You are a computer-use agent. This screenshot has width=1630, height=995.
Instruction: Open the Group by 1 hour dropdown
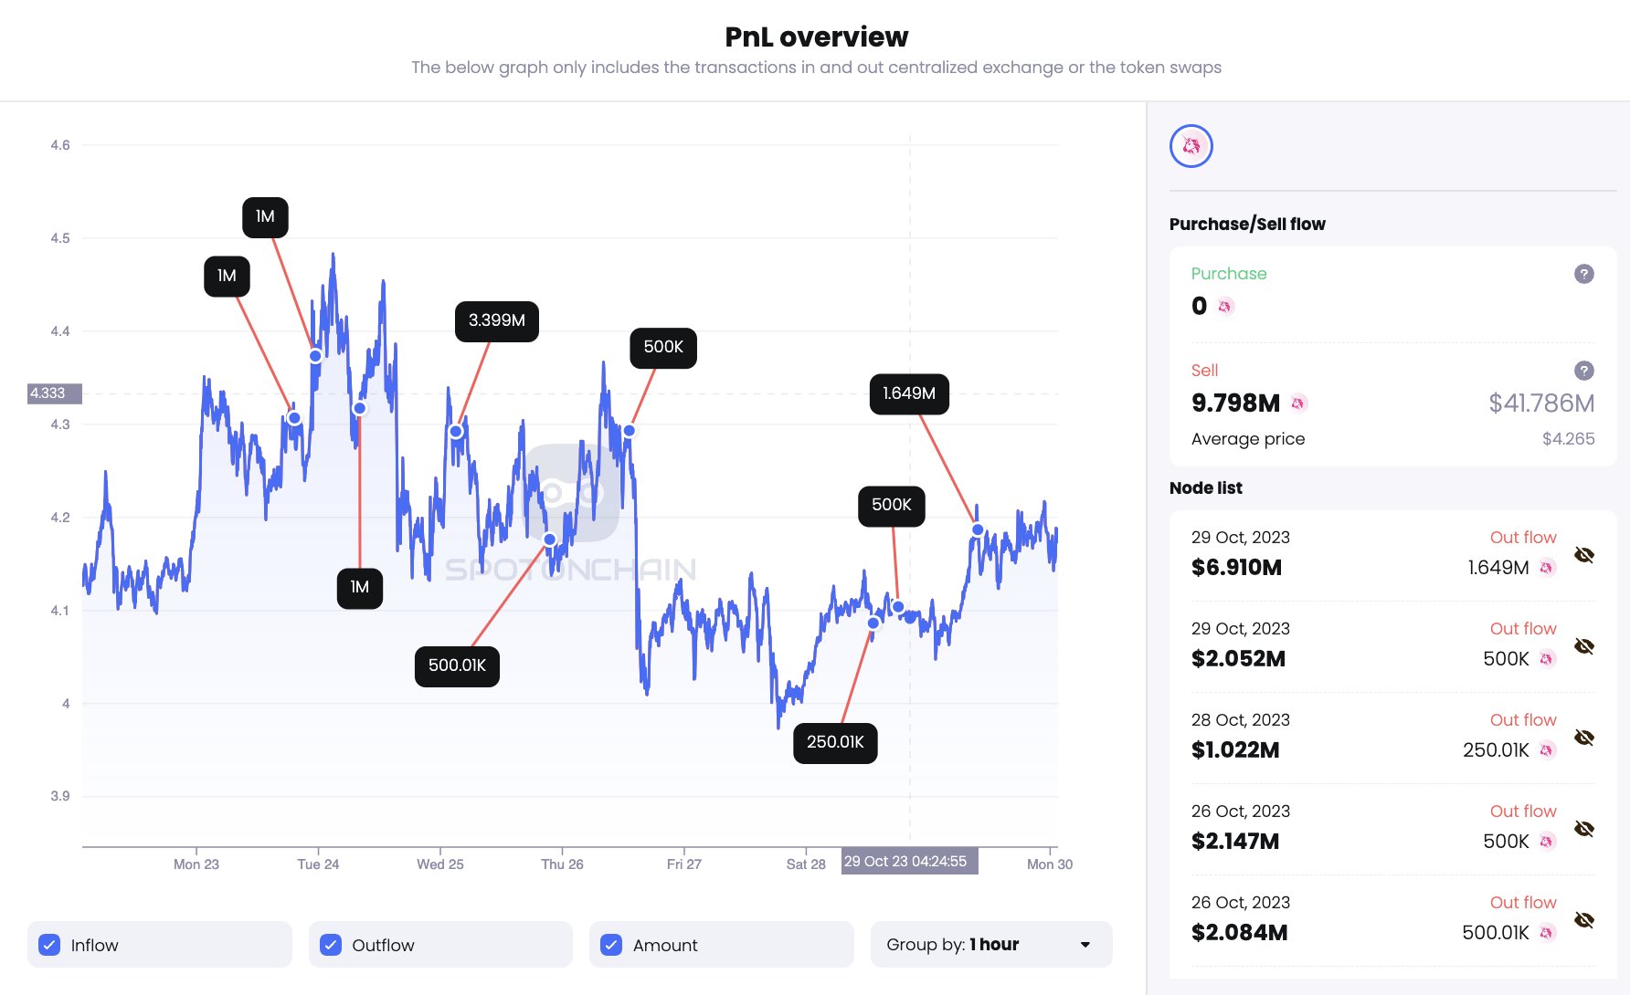(990, 945)
